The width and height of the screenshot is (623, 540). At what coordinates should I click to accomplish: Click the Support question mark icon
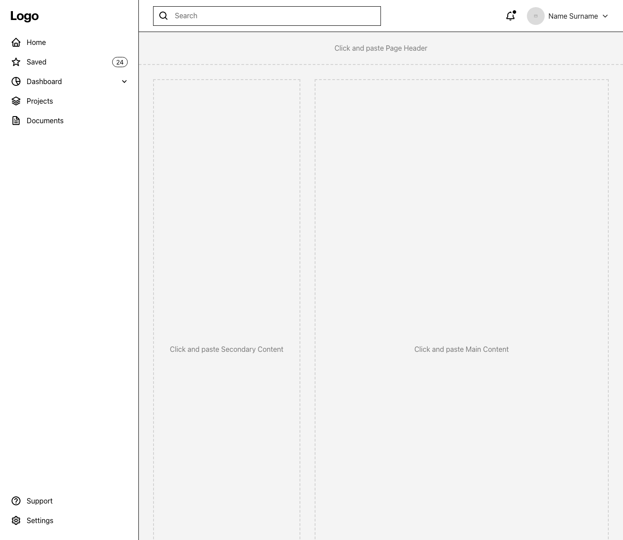pos(16,501)
